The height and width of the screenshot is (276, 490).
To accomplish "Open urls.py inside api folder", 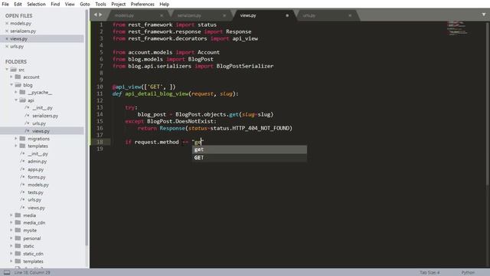I will 39,123.
